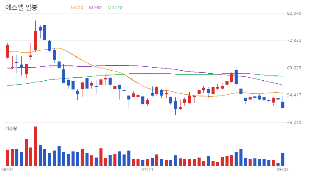Click the MA20 legend label
This screenshot has width=314, height=192.
(77, 7)
